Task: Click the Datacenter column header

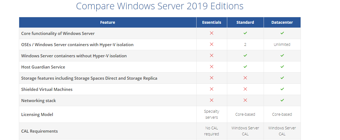Action: pos(282,22)
